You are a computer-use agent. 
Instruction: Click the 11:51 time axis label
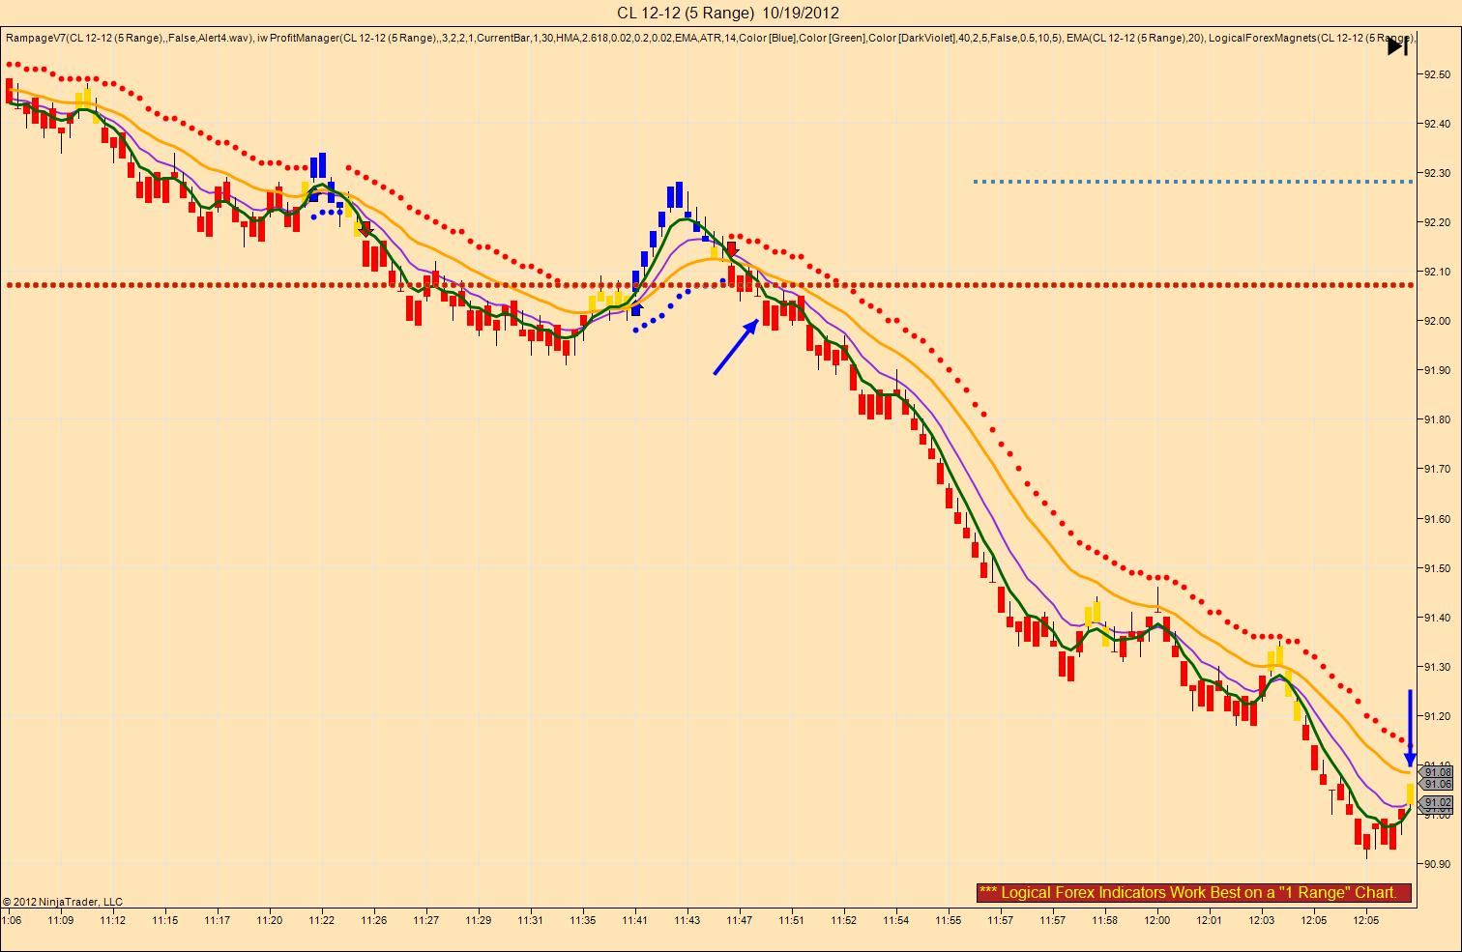pyautogui.click(x=791, y=920)
